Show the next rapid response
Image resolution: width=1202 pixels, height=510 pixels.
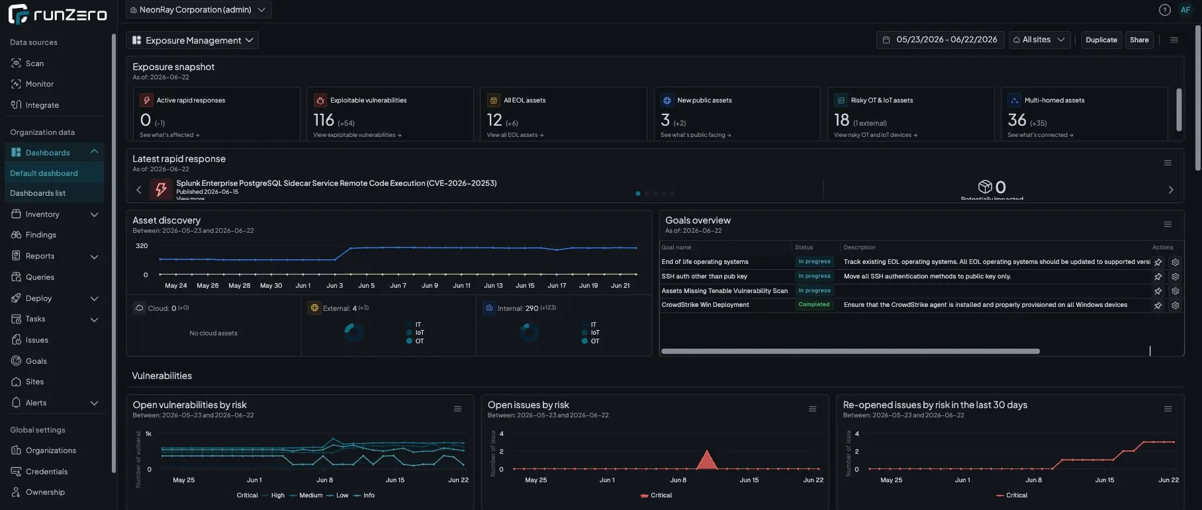pyautogui.click(x=1170, y=190)
